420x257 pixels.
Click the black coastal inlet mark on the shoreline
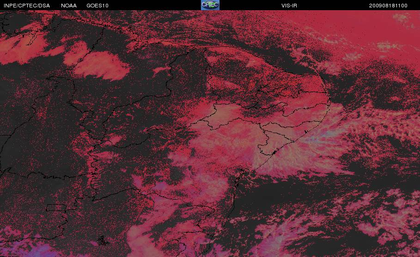pyautogui.click(x=274, y=153)
